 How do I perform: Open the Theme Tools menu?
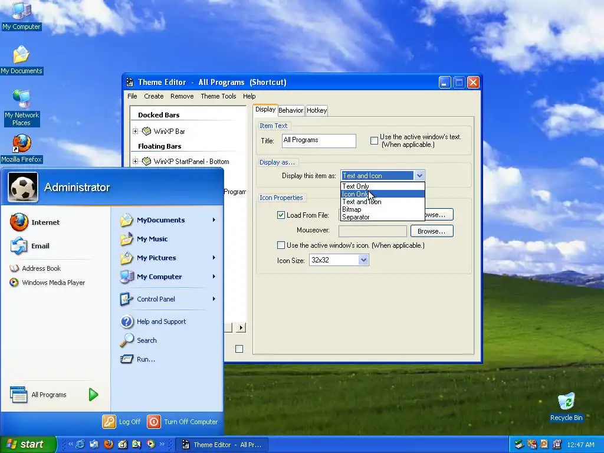coord(218,96)
